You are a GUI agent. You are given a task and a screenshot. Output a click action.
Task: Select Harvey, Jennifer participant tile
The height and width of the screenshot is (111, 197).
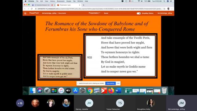tap(89, 103)
